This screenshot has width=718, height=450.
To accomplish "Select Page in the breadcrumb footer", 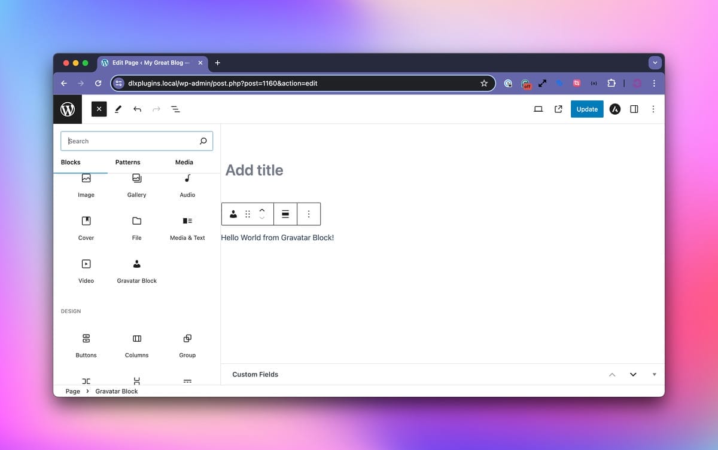I will pyautogui.click(x=72, y=391).
